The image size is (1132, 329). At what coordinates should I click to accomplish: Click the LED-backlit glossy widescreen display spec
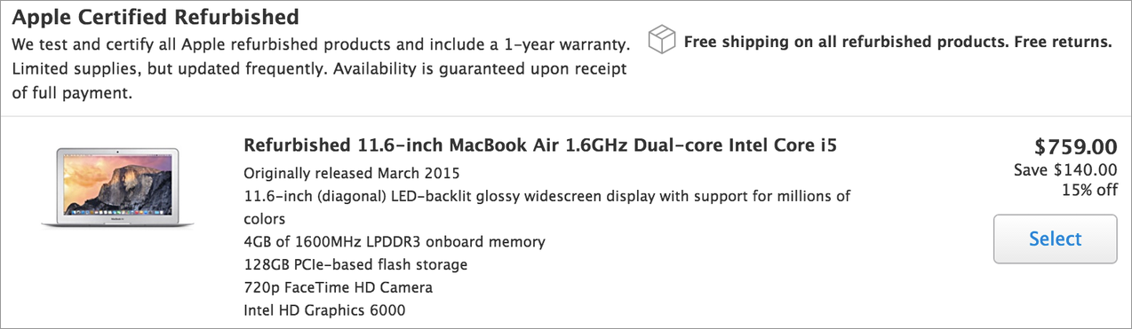coord(546,207)
